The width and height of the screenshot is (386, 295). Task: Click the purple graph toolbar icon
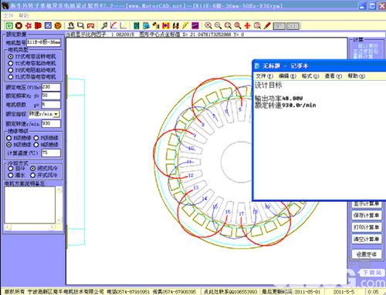coord(195,25)
